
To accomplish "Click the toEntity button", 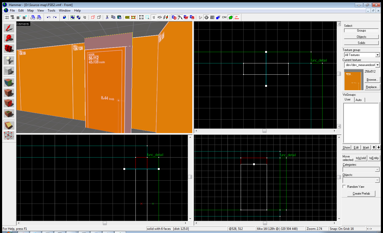I will 374,158.
